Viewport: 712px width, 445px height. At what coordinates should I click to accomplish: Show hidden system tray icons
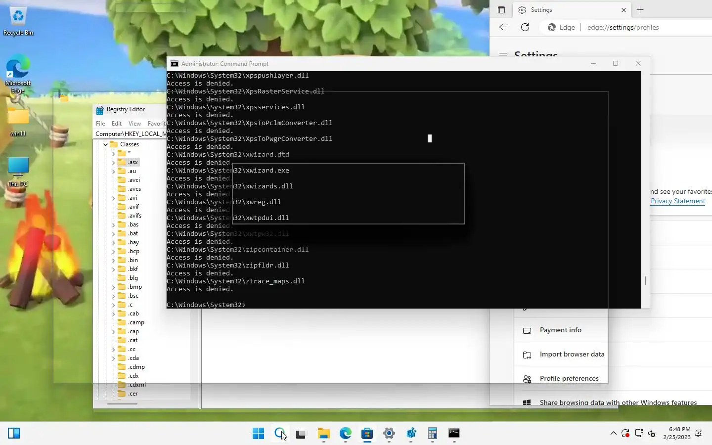614,434
